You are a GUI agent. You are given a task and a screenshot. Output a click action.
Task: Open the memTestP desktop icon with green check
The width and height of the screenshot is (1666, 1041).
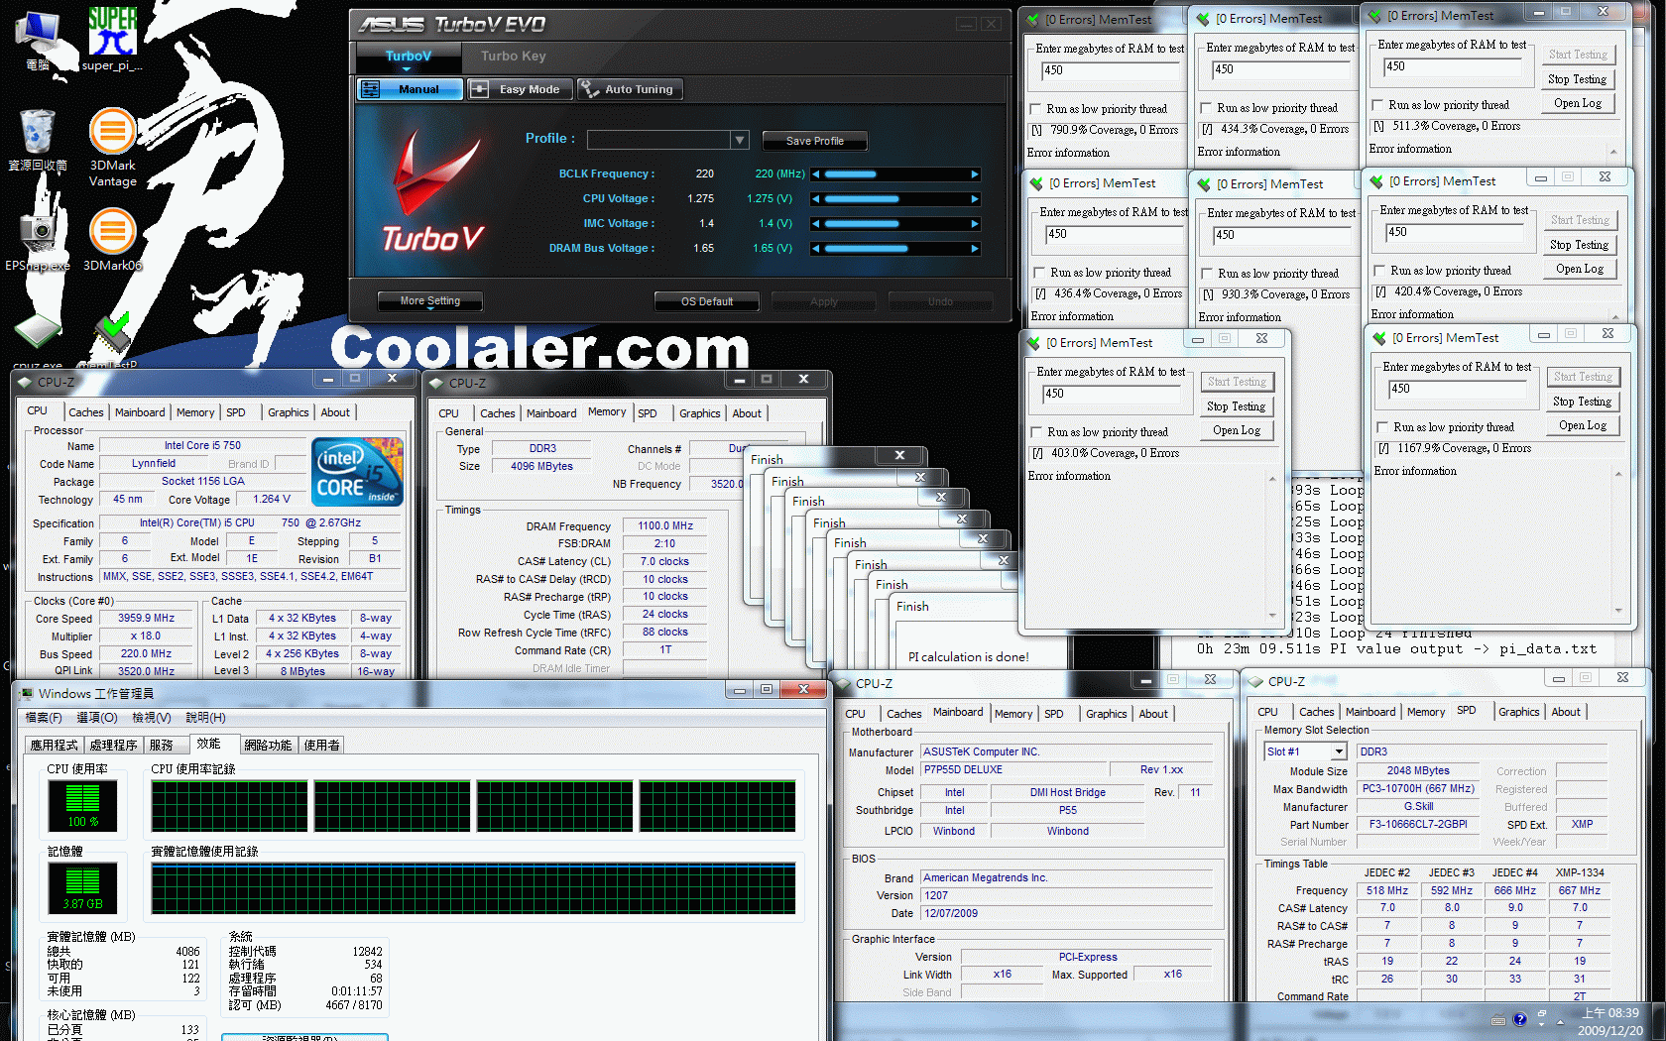[112, 342]
